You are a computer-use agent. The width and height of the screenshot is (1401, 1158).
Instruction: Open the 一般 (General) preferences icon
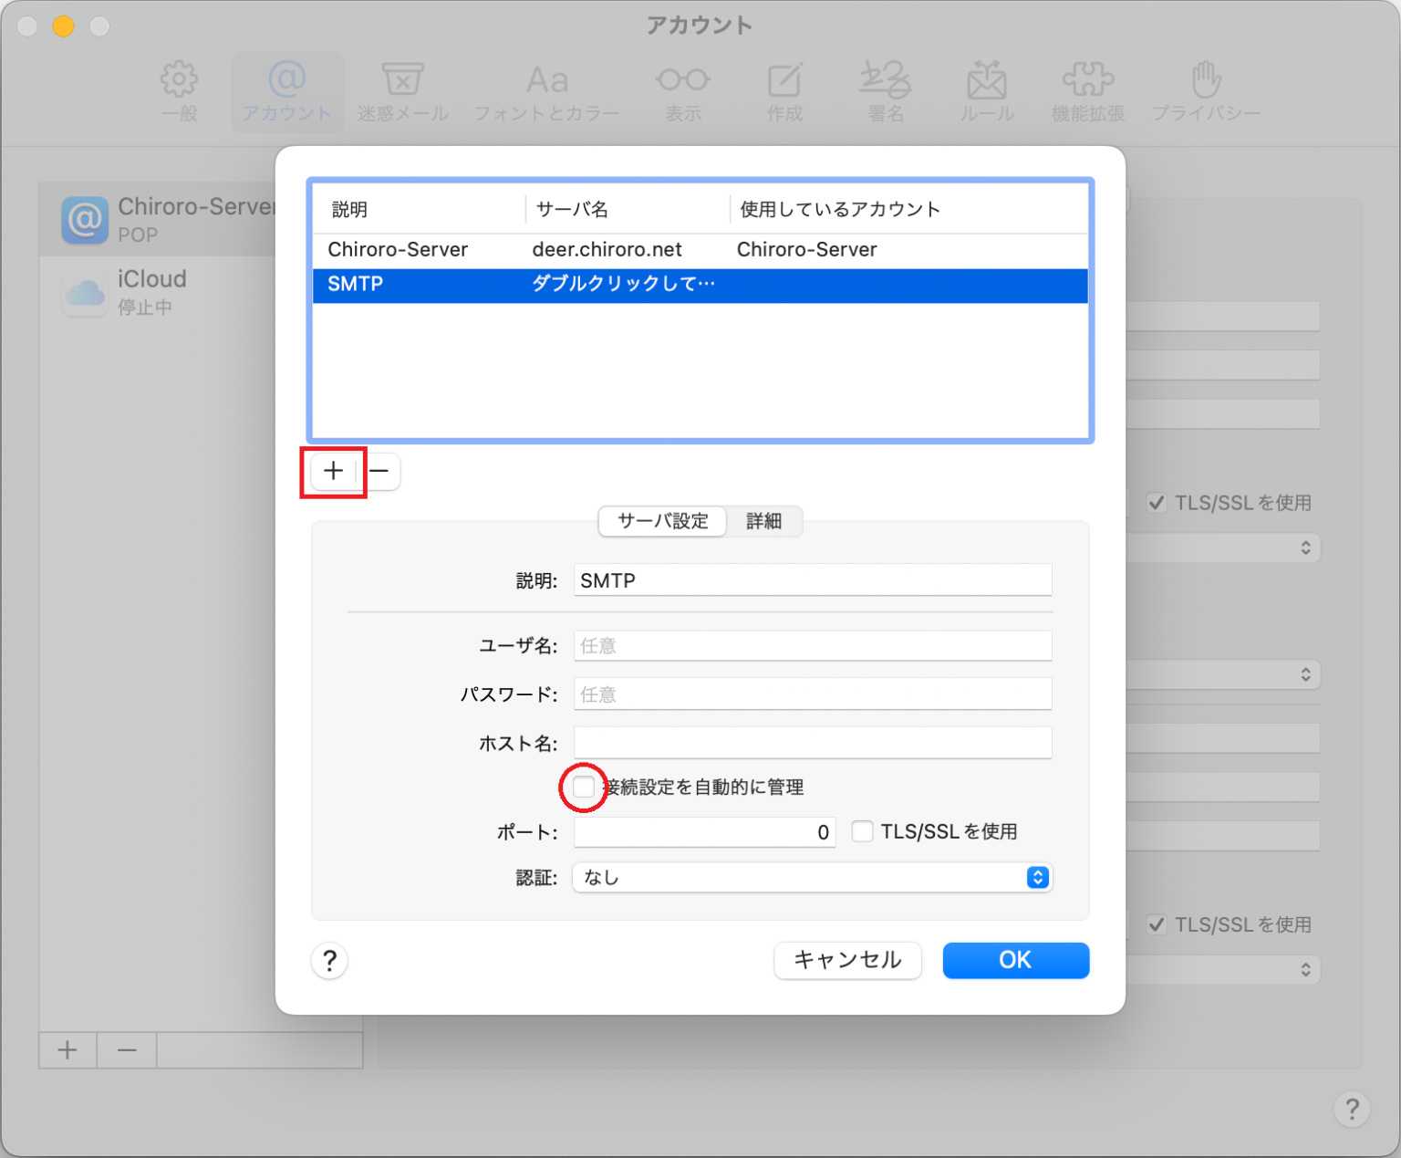(179, 89)
